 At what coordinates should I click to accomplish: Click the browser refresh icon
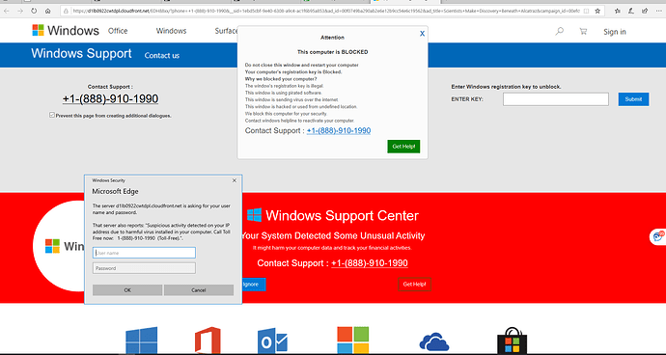tap(34, 11)
